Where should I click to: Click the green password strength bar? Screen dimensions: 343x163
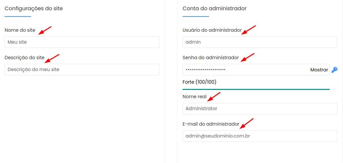click(256, 89)
